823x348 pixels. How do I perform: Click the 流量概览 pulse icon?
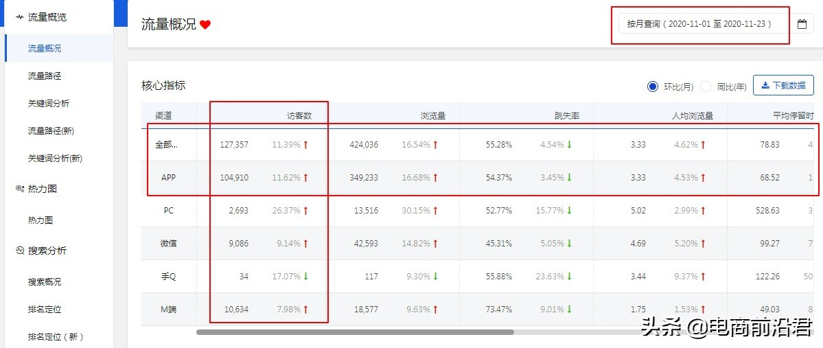(x=20, y=17)
